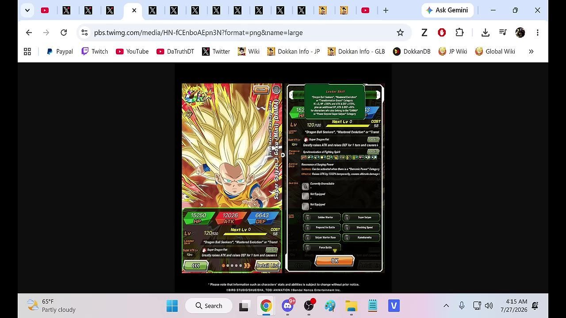This screenshot has height=318, width=566.
Task: Open the Windows Start menu
Action: pyautogui.click(x=172, y=306)
